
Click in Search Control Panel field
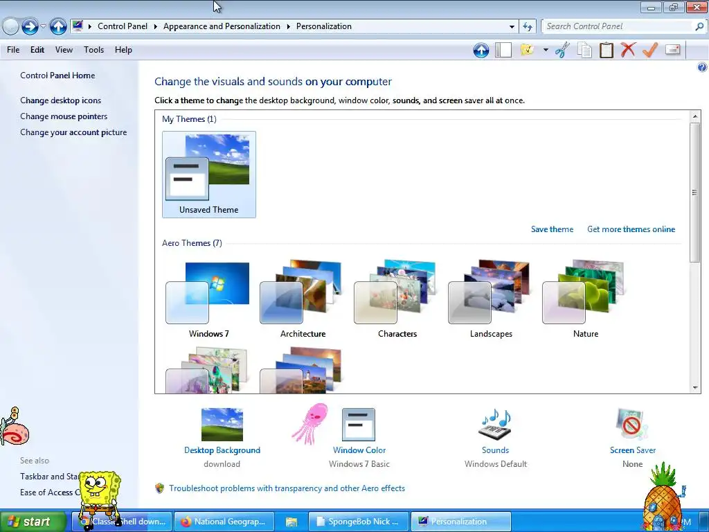pyautogui.click(x=617, y=27)
